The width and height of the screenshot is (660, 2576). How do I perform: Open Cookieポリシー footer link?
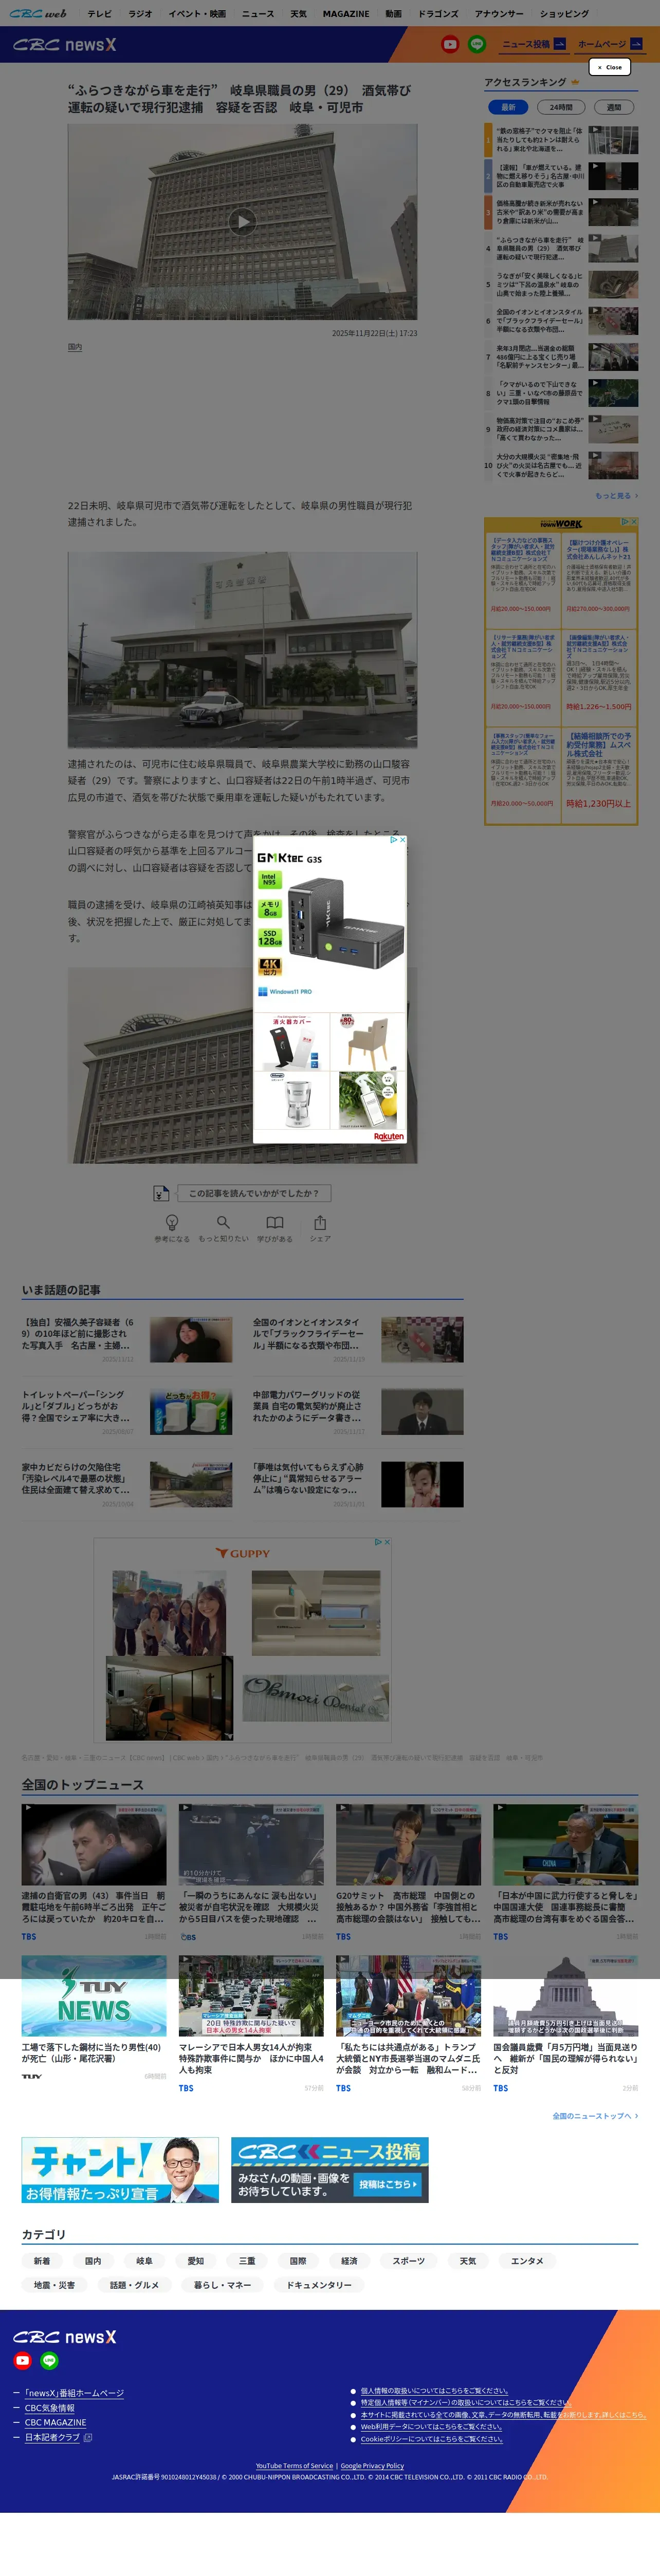[x=431, y=2439]
